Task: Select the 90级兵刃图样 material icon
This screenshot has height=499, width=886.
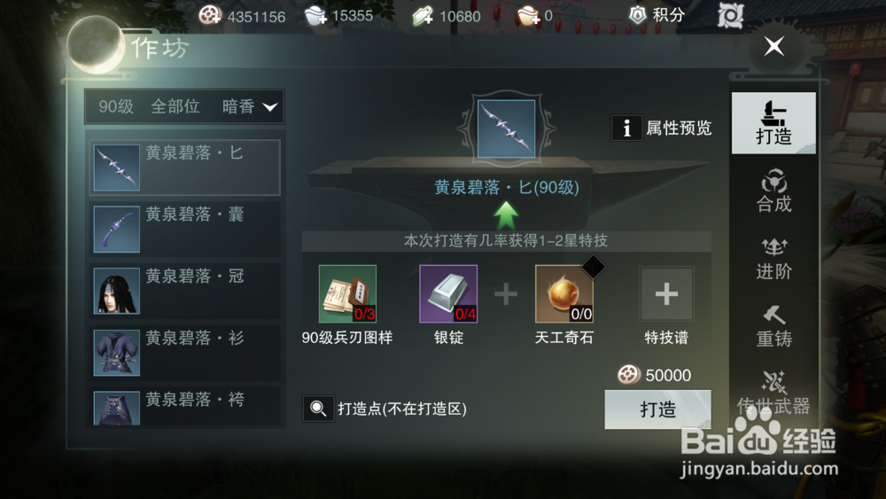Action: [x=347, y=294]
